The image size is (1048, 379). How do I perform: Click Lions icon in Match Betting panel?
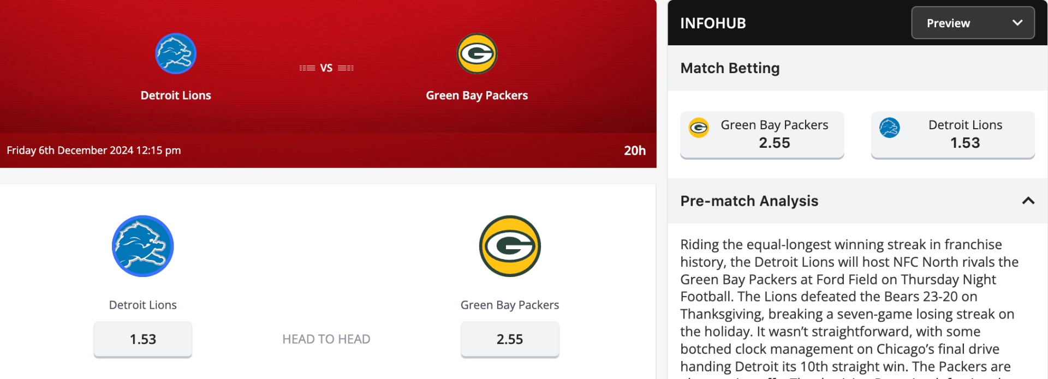(x=890, y=128)
